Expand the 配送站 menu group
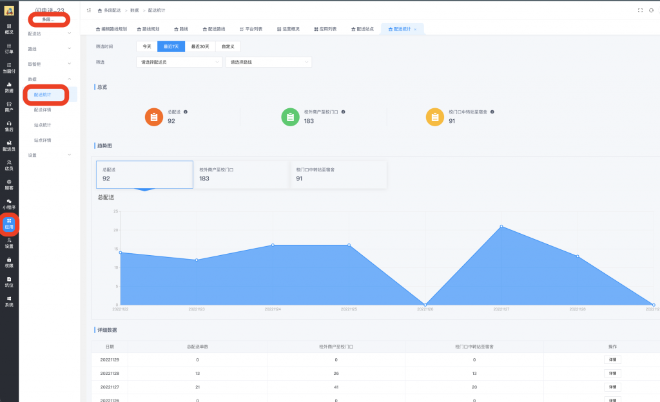The height and width of the screenshot is (402, 660). click(x=48, y=33)
